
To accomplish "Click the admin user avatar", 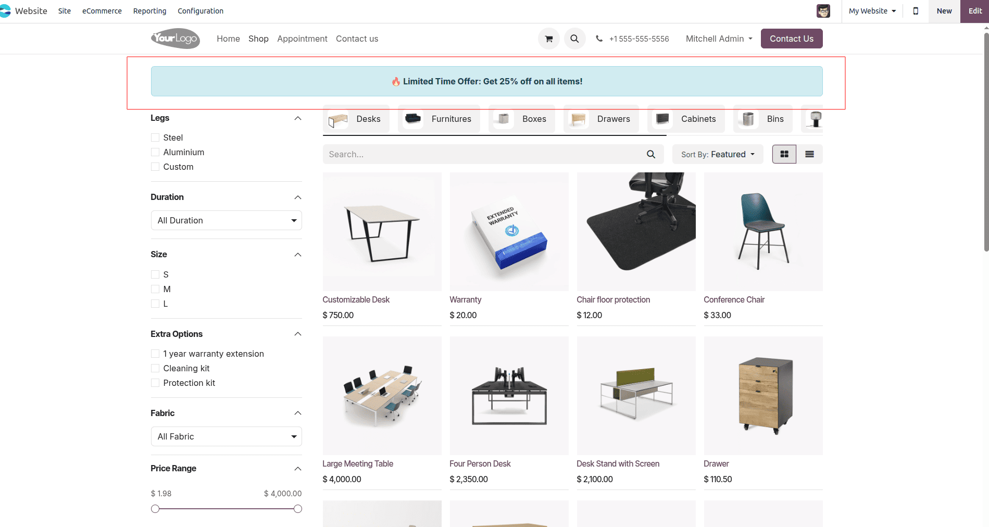I will tap(823, 11).
